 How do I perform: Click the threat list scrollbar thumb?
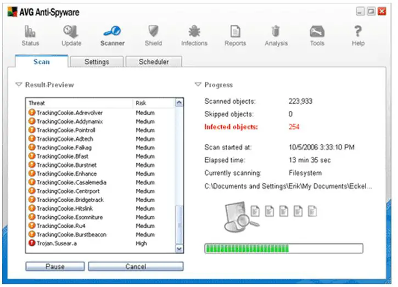point(179,225)
